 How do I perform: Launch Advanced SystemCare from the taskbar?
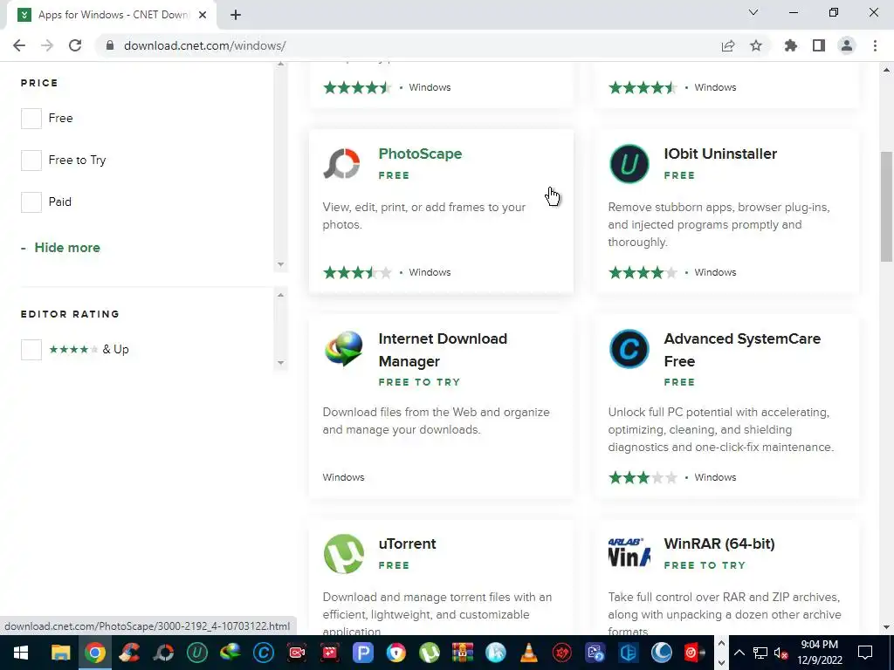pyautogui.click(x=264, y=653)
